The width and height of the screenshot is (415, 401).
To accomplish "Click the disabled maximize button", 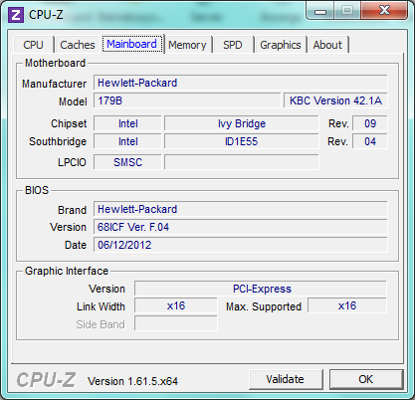I will click(347, 11).
